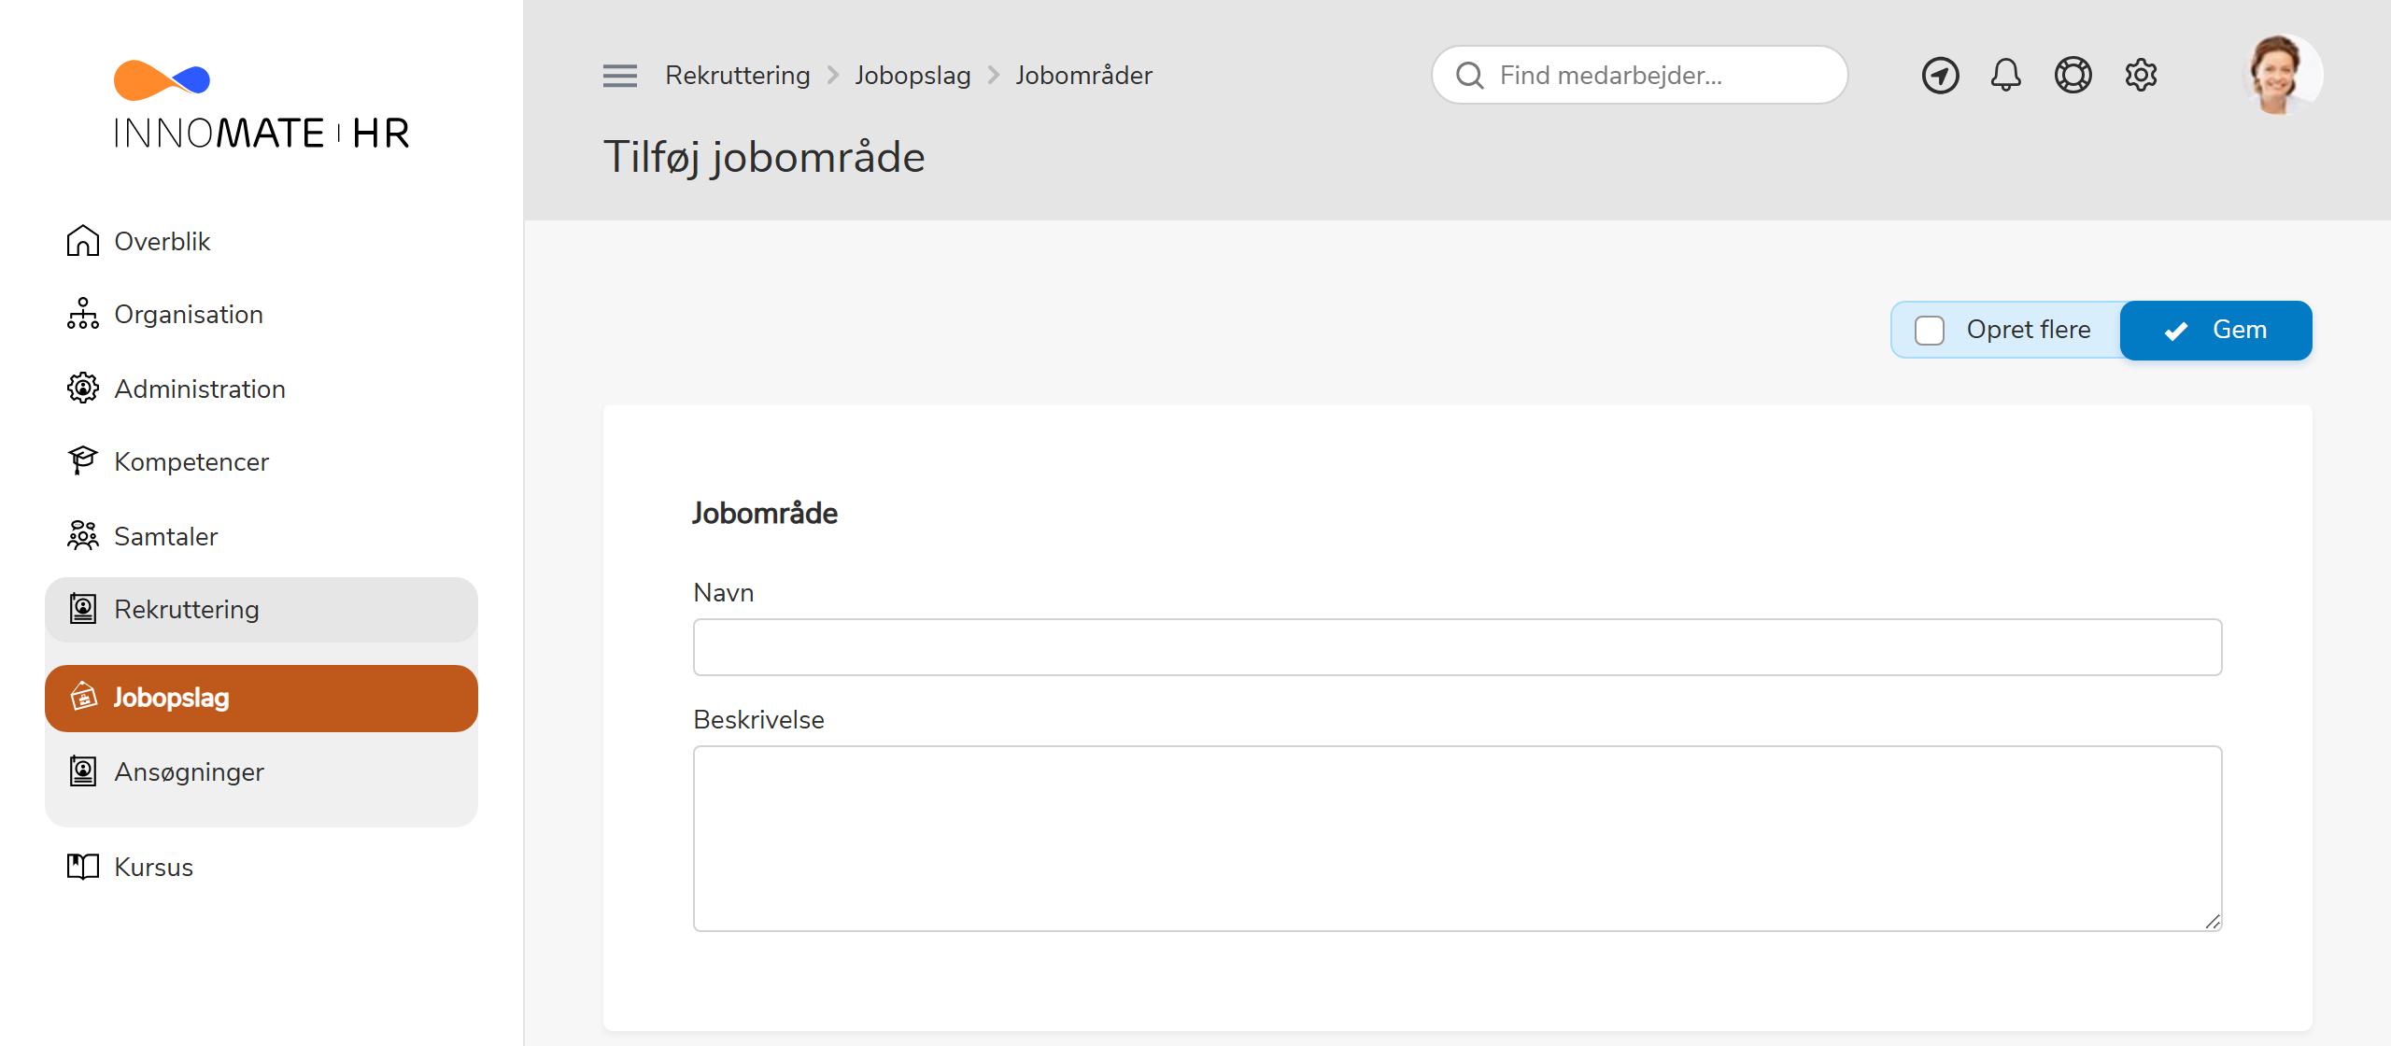2391x1046 pixels.
Task: Open Kompetencer menu item
Action: click(262, 460)
